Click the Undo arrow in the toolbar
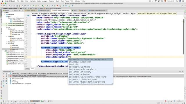Screen dimensions: 186x104 9,6
